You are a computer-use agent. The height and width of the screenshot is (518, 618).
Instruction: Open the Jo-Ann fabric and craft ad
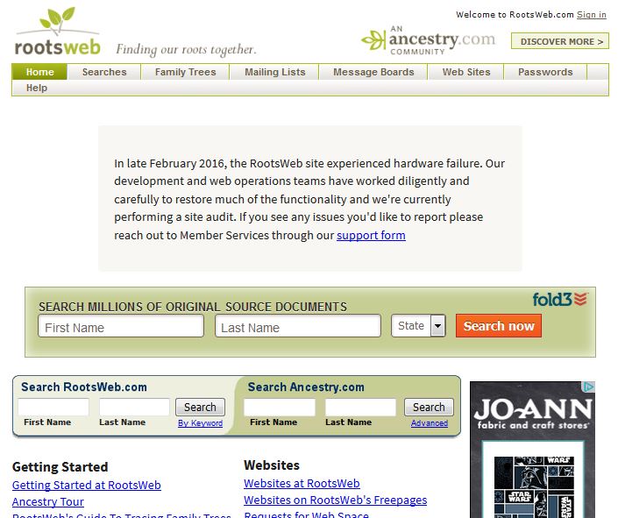pos(532,450)
